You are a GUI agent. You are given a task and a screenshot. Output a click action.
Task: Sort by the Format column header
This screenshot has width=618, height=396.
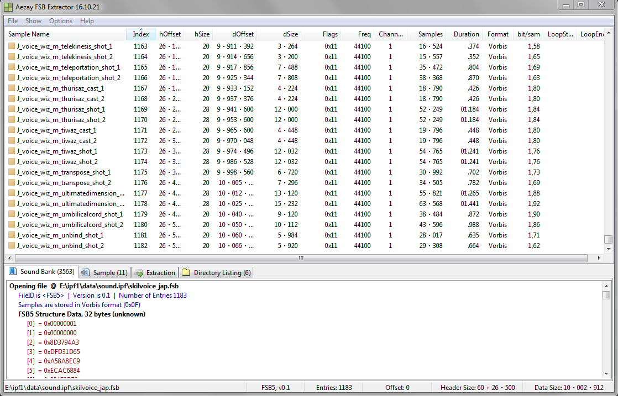(x=498, y=34)
